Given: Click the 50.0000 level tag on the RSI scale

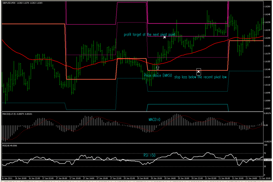Looking at the screenshot, I should [268, 160].
